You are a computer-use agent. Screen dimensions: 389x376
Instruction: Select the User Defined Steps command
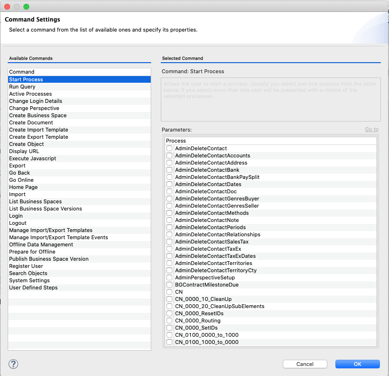pyautogui.click(x=79, y=288)
